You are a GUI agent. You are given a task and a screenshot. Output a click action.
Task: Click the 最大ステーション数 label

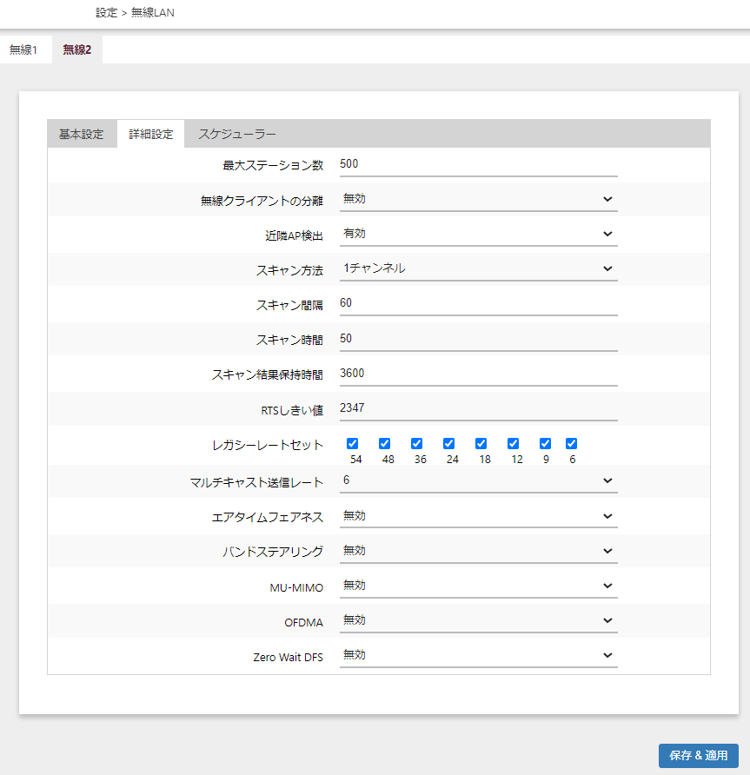click(x=273, y=166)
